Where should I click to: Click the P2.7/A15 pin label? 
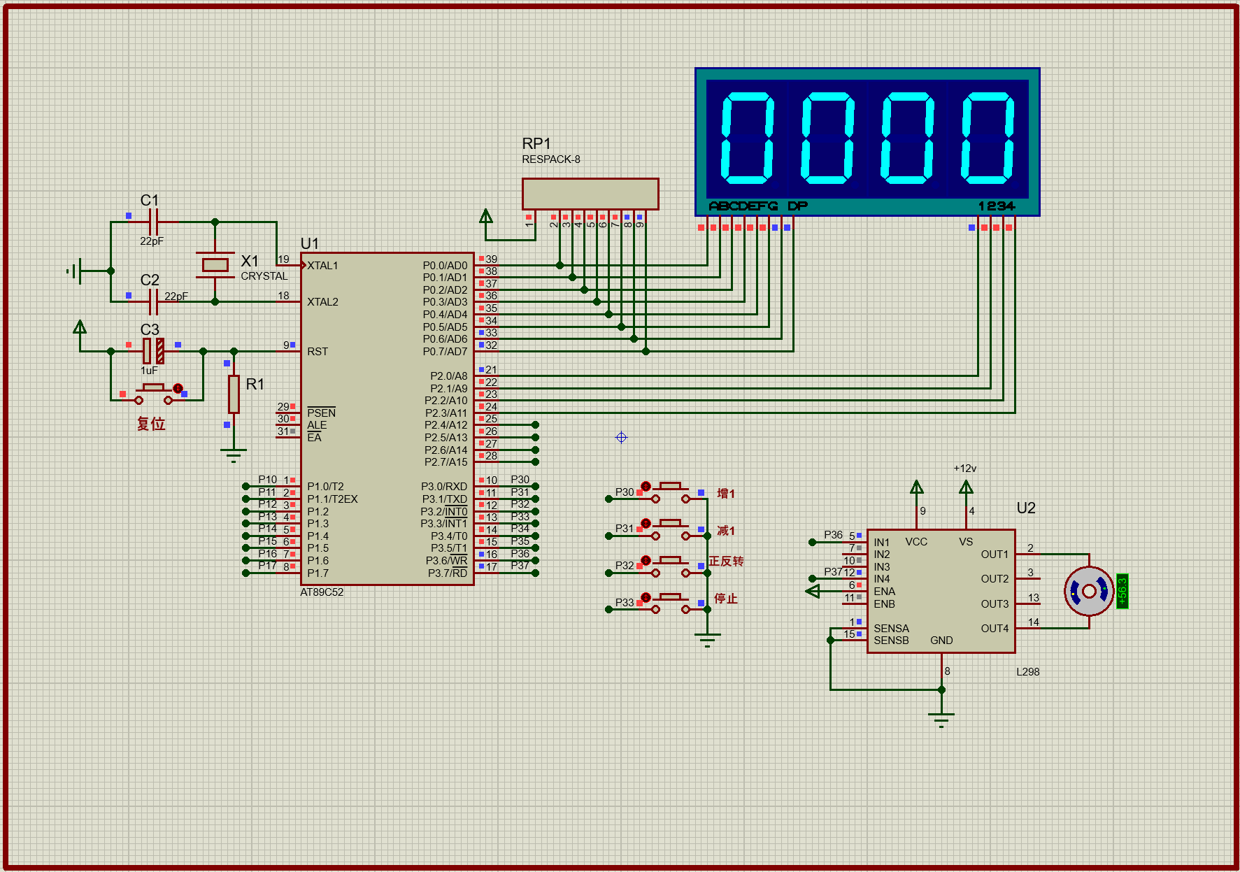point(446,462)
